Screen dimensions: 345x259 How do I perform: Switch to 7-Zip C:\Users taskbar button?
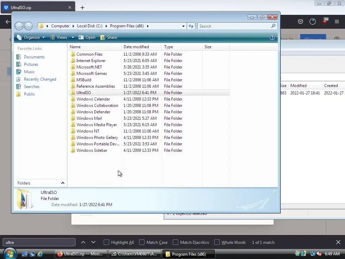(x=134, y=254)
